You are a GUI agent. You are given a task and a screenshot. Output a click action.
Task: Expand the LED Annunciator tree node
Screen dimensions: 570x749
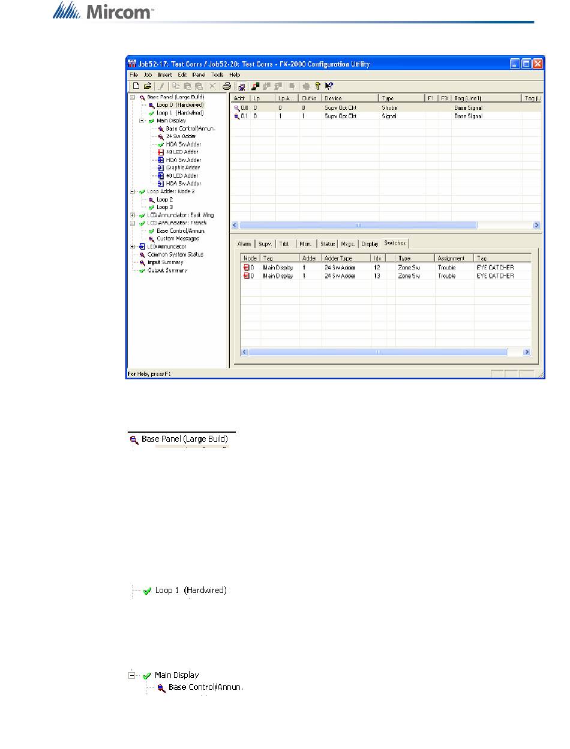click(x=132, y=247)
